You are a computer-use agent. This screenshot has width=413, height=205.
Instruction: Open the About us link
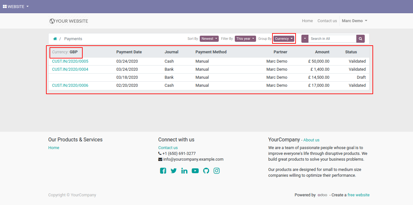pyautogui.click(x=311, y=140)
